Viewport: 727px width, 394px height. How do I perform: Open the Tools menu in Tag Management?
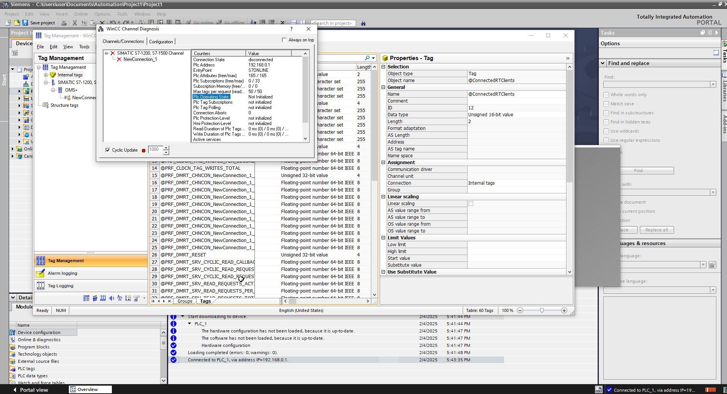pos(84,47)
